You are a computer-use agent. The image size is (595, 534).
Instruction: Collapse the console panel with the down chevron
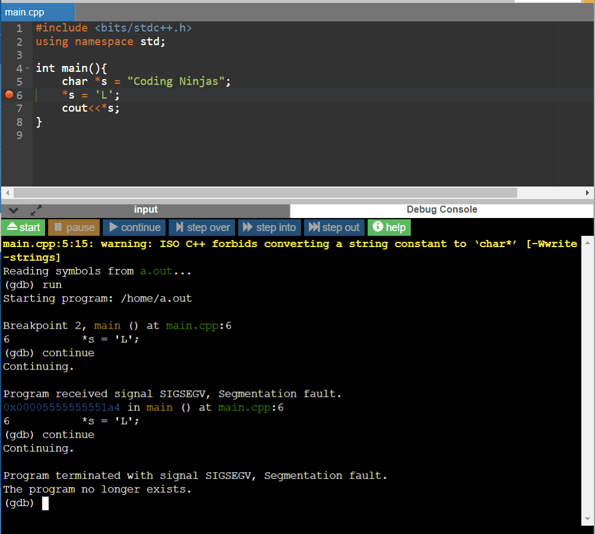pyautogui.click(x=13, y=210)
